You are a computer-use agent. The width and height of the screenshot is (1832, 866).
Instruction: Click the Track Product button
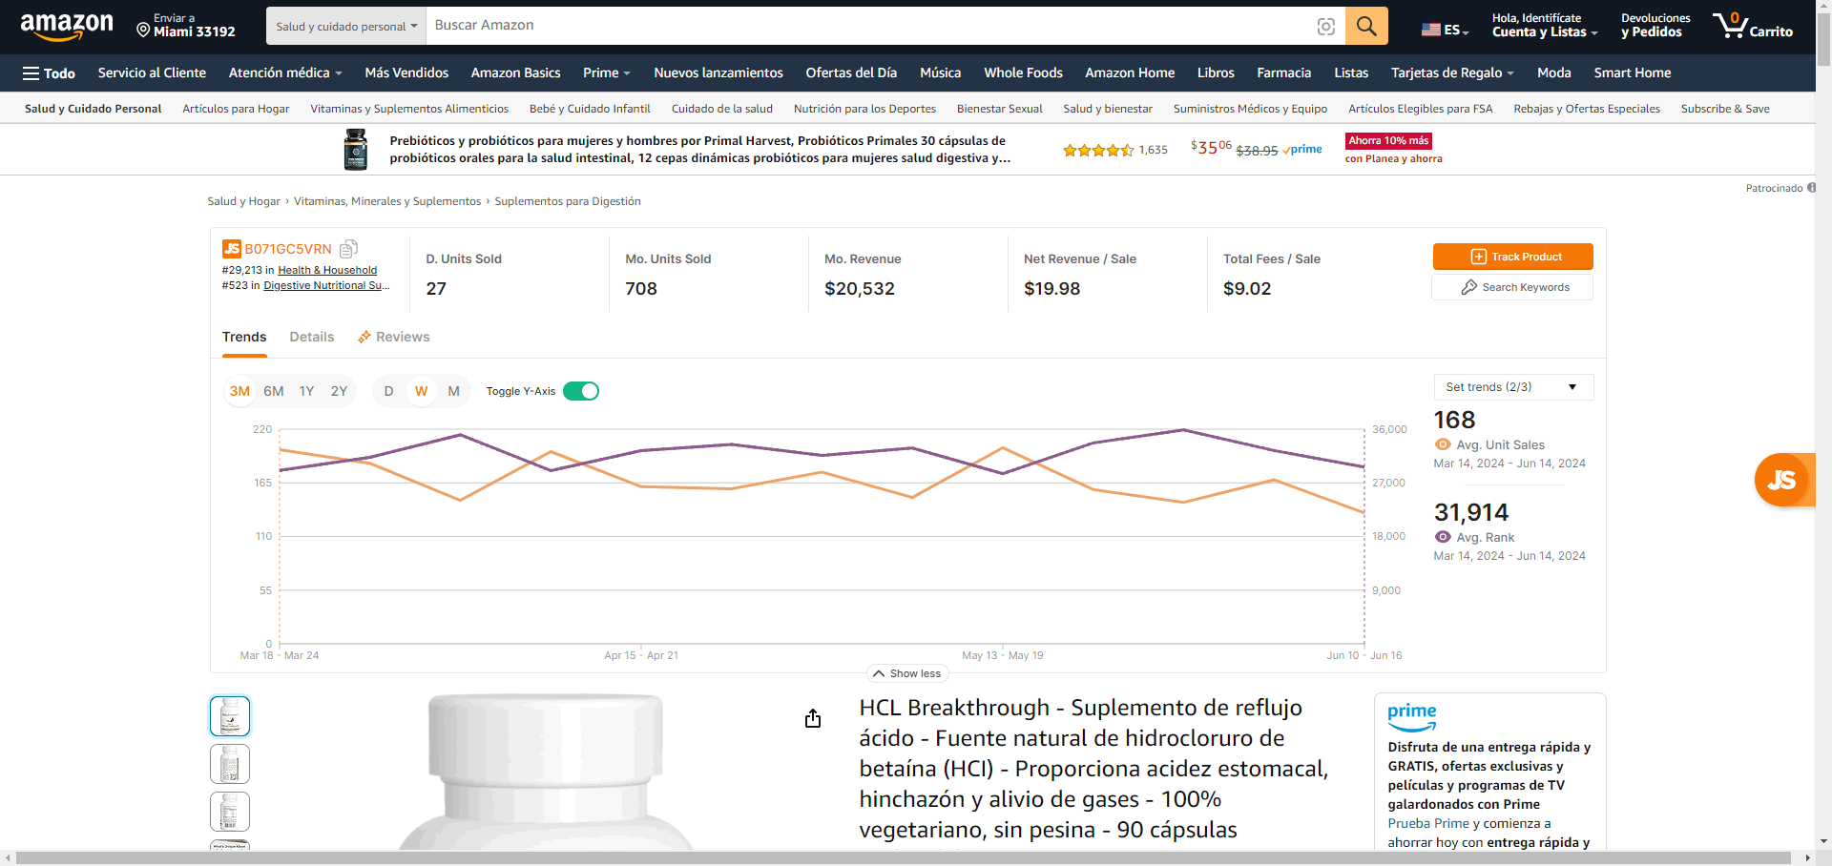point(1513,257)
